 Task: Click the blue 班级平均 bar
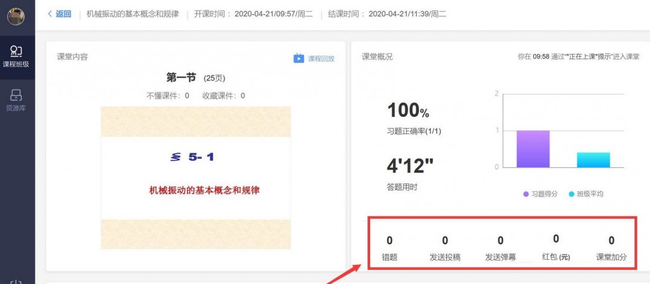point(593,160)
